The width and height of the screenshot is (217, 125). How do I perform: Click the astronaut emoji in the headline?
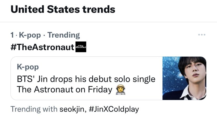click(120, 90)
